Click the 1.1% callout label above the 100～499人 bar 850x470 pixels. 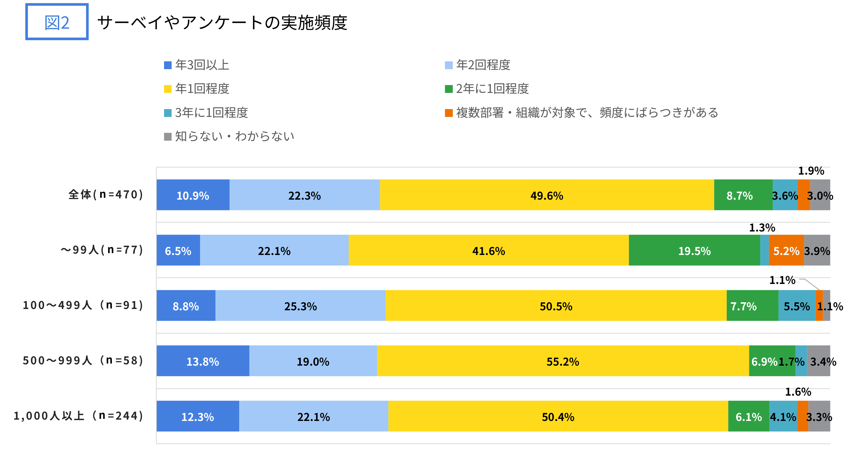pyautogui.click(x=782, y=280)
